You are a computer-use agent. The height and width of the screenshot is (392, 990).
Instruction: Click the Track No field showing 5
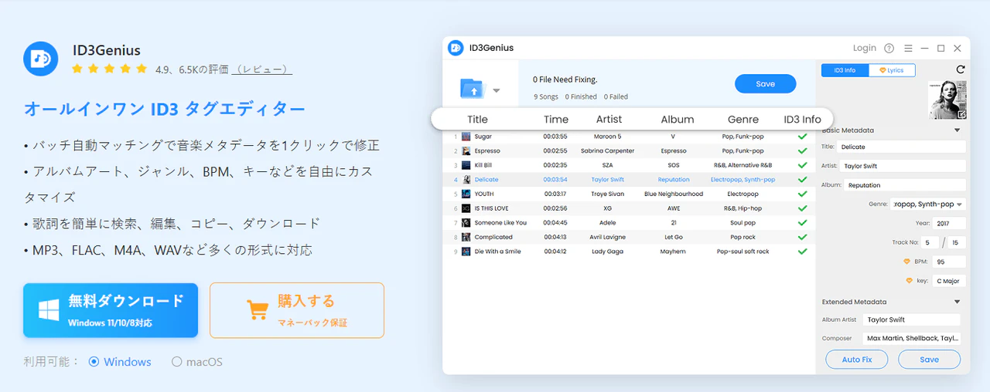(931, 242)
